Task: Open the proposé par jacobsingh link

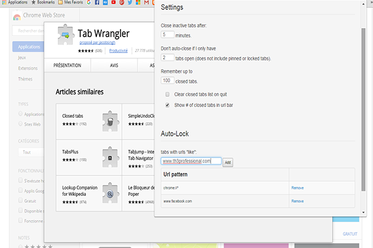Action: click(98, 43)
